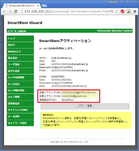Go to センサ名称登録 page
This screenshot has width=139, height=151.
point(20,78)
